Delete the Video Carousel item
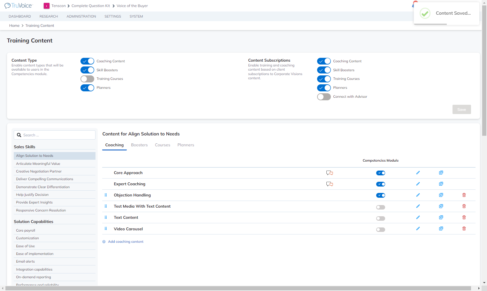 (464, 229)
